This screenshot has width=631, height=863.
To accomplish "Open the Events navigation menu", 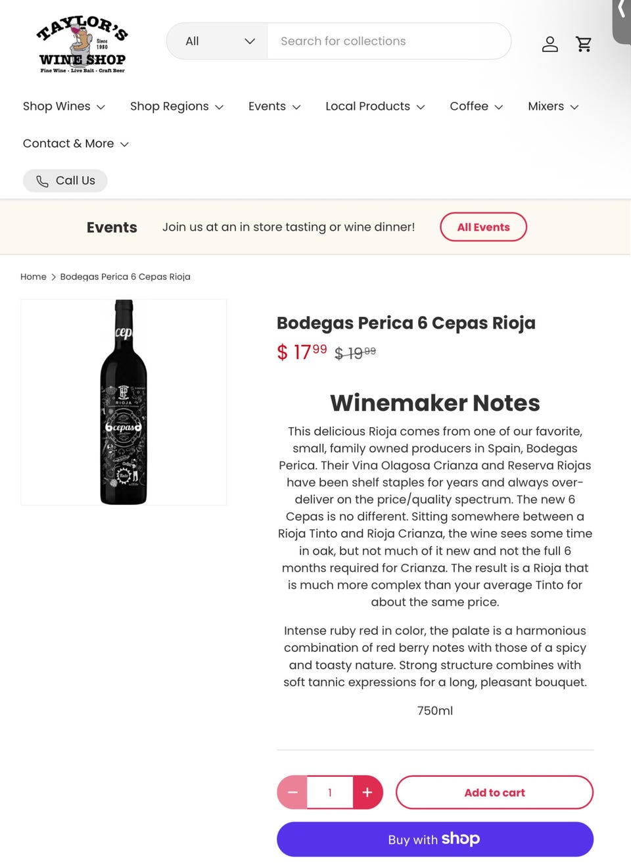I will tap(274, 106).
